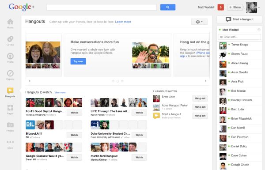265x170 pixels.
Task: Open chat with Dan Morrill
Action: [240, 129]
